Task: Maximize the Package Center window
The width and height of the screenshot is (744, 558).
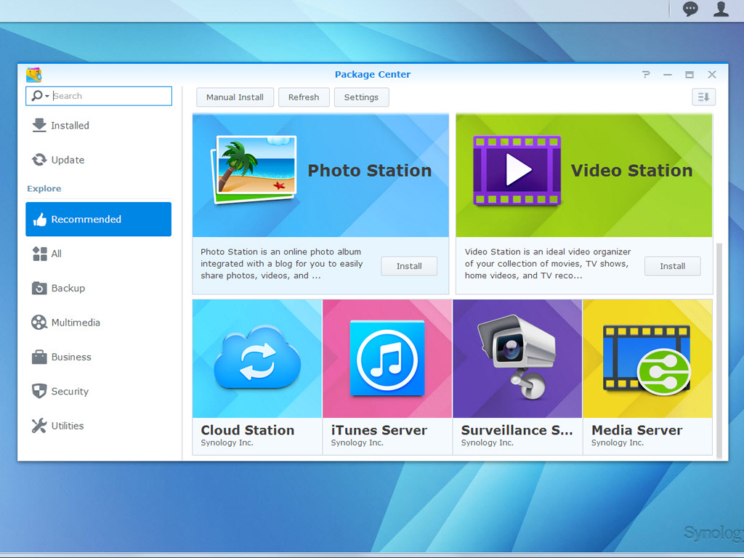Action: click(x=690, y=75)
